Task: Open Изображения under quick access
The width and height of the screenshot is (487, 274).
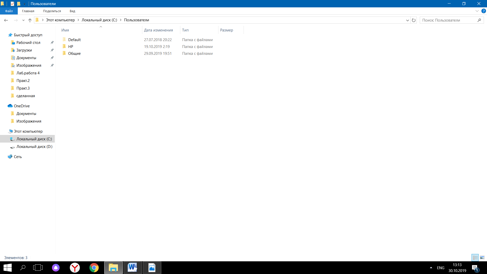Action: pyautogui.click(x=29, y=65)
